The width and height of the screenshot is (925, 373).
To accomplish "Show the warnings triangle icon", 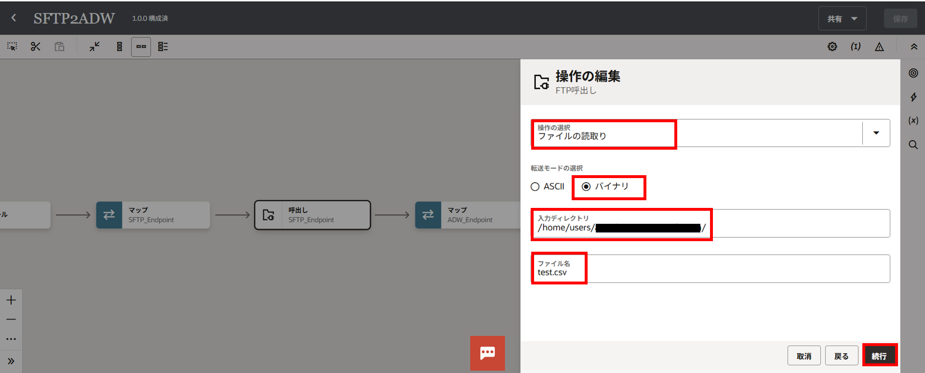I will point(879,47).
